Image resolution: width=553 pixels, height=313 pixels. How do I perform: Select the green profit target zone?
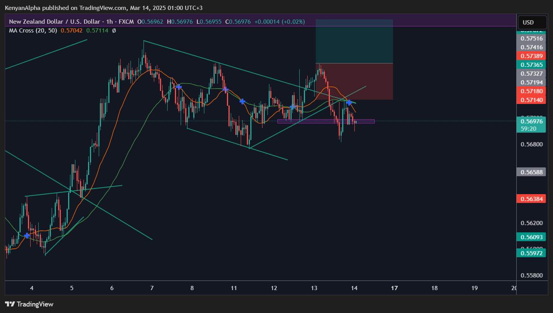[354, 41]
